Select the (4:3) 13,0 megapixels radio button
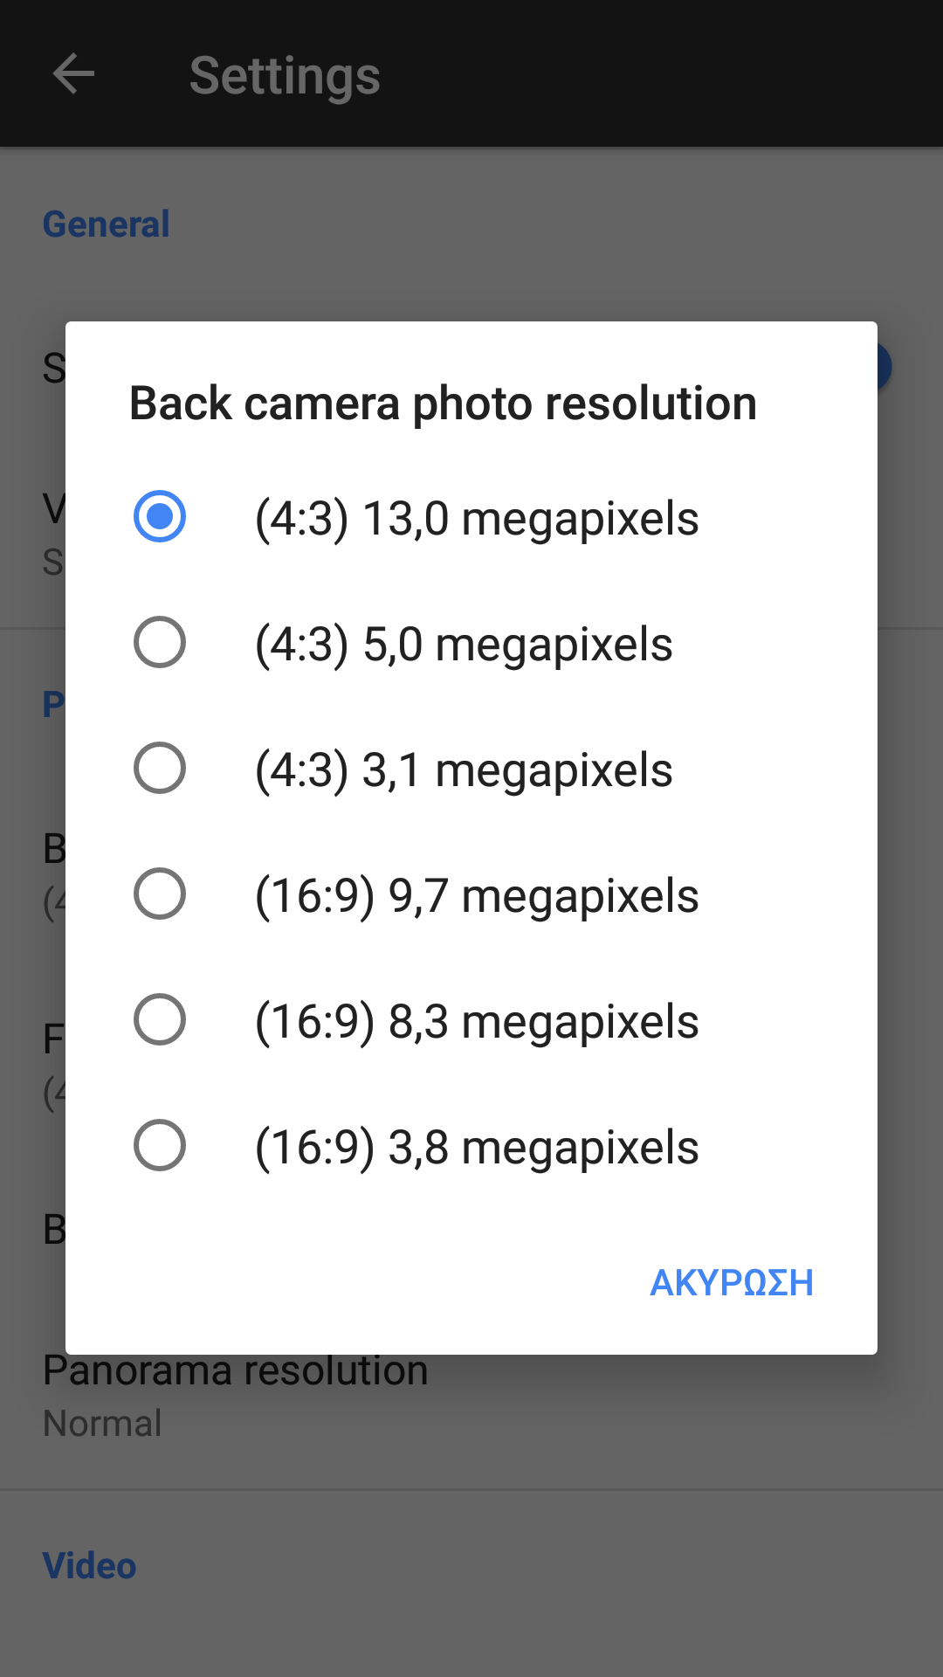943x1677 pixels. pyautogui.click(x=160, y=517)
